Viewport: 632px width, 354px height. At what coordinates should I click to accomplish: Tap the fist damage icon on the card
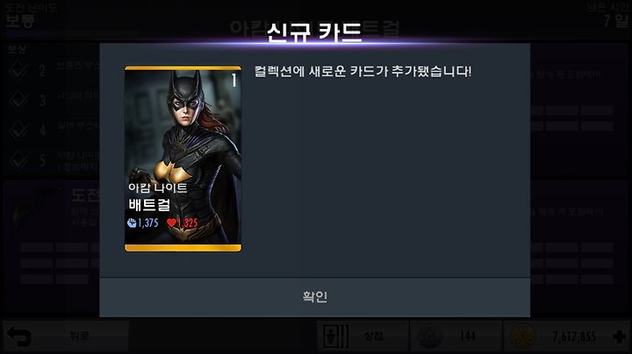[132, 223]
